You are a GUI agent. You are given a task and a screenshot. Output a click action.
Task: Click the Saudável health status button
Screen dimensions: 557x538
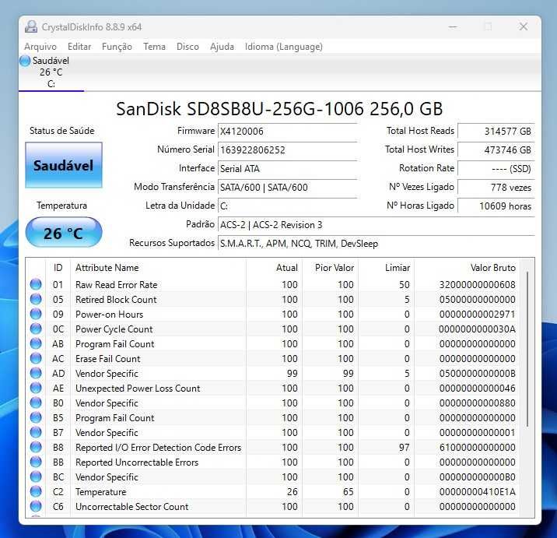(64, 165)
